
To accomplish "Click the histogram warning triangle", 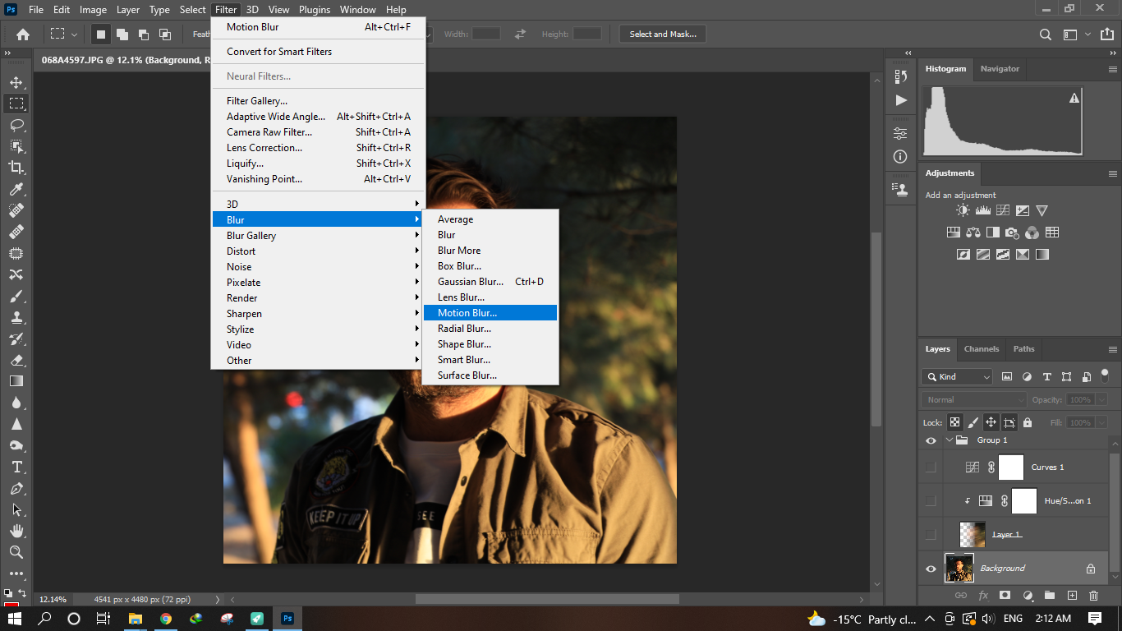I will [x=1074, y=98].
